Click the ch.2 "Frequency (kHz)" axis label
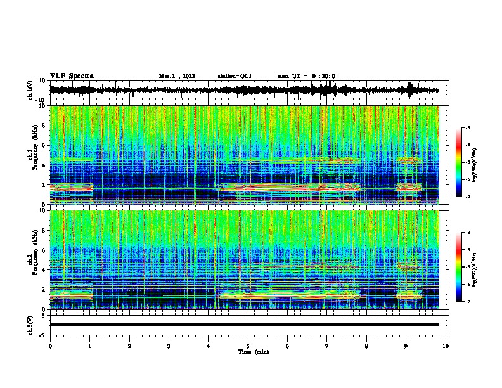This screenshot has height=388, width=502. click(x=35, y=252)
